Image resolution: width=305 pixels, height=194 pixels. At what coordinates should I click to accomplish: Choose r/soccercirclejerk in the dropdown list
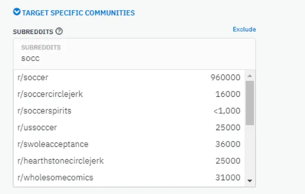click(129, 94)
